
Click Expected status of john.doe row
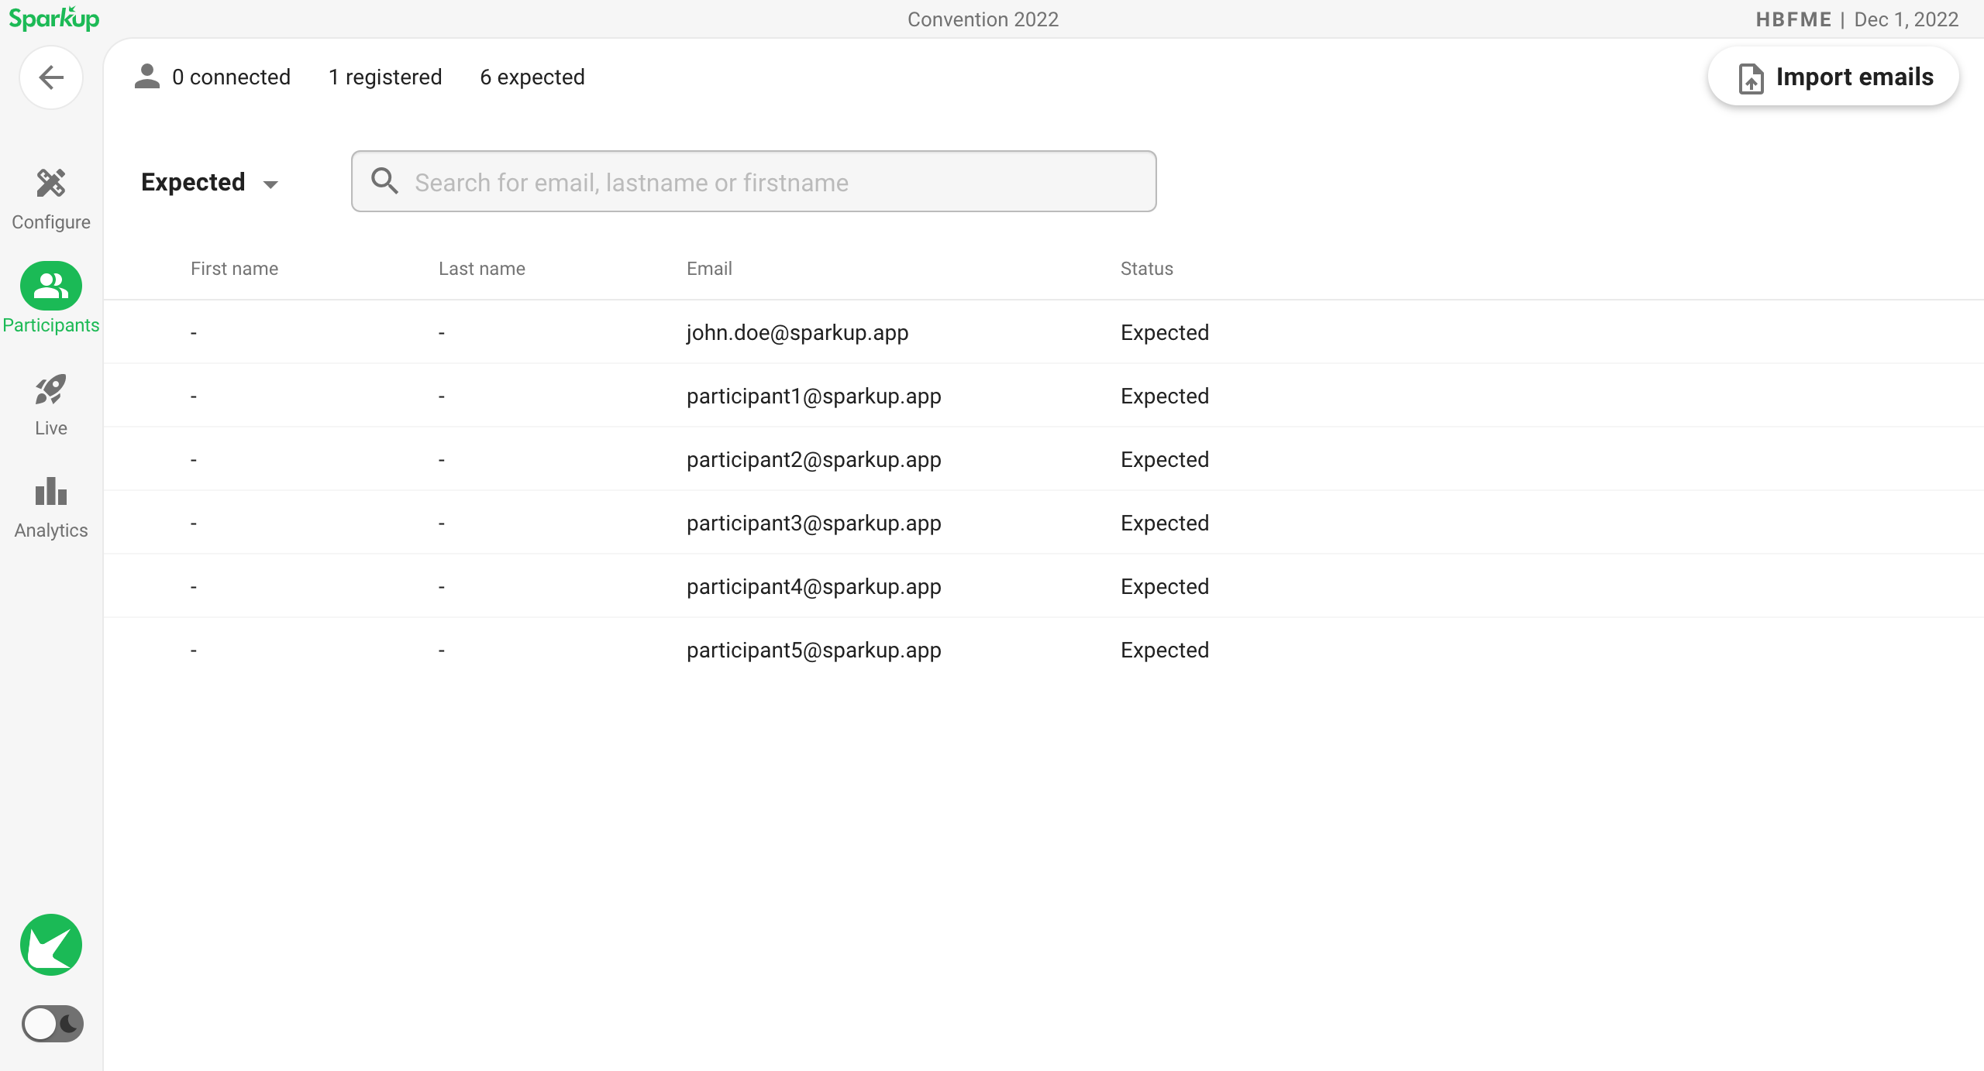click(1165, 333)
